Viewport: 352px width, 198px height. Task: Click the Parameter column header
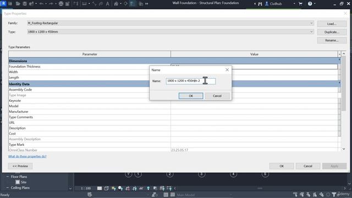pos(90,54)
